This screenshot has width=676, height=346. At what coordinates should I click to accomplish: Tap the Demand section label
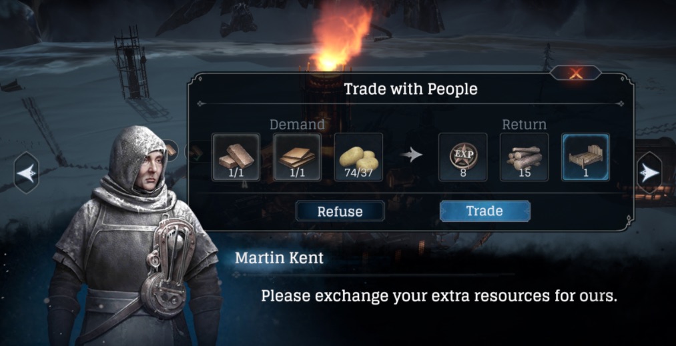[297, 125]
